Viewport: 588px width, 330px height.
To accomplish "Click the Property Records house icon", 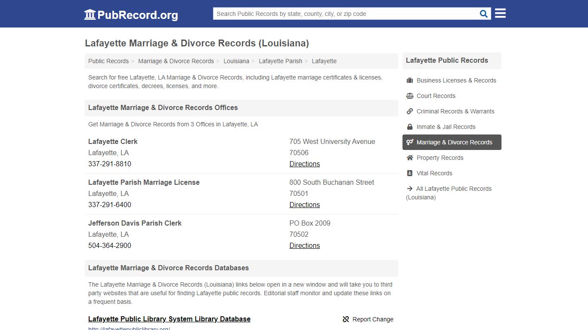I will (410, 158).
